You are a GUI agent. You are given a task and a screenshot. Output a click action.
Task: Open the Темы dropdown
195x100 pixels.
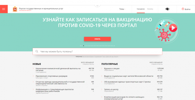coord(123,9)
